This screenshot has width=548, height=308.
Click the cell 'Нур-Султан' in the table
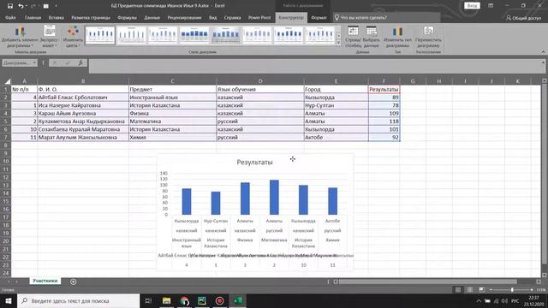(x=336, y=105)
